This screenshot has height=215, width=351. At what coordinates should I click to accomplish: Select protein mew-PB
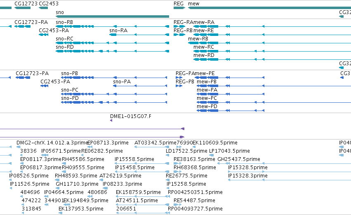274,86
